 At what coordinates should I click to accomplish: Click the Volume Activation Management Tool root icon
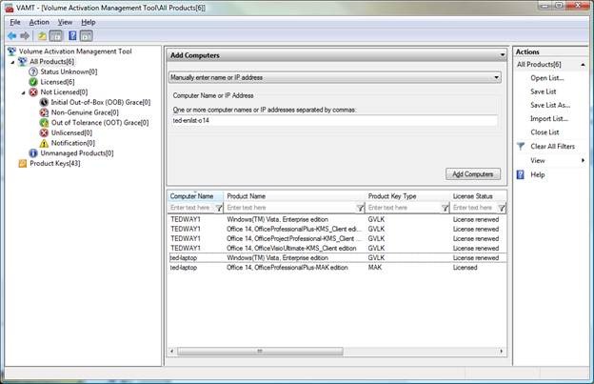tap(12, 51)
